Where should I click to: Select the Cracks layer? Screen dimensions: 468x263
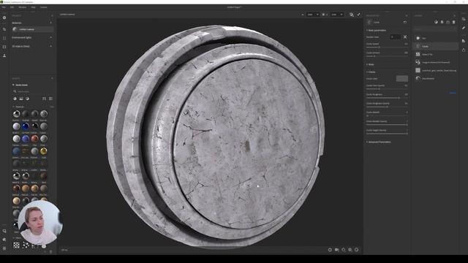click(x=435, y=46)
